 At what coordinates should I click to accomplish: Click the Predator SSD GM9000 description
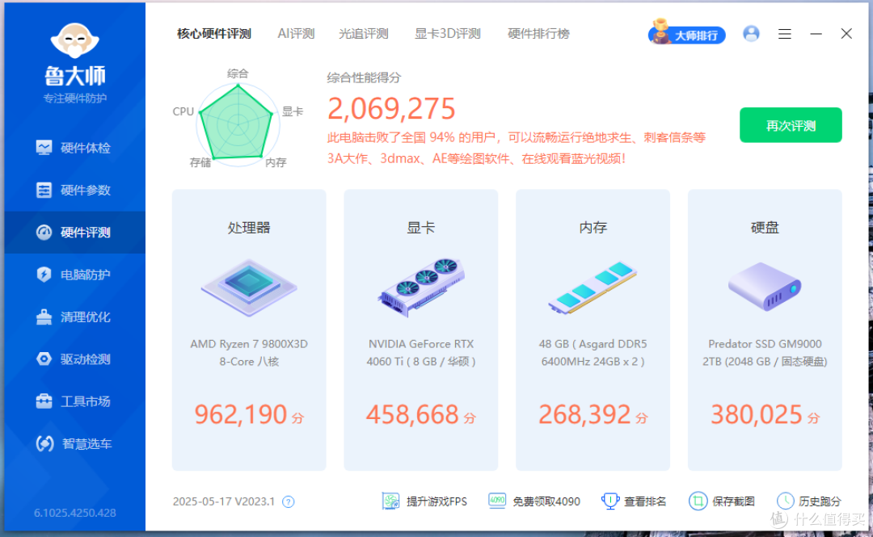pyautogui.click(x=765, y=353)
